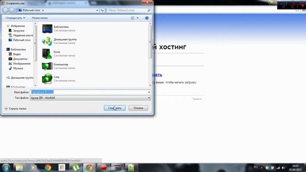Screen dimensions: 306x172
Task: Open File Explorer from the taskbar
Action: [x=19, y=168]
